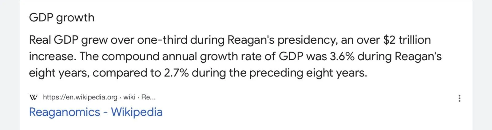Click the gray margin left of the card
Image resolution: width=492 pixels, height=130 pixels.
pyautogui.click(x=9, y=65)
